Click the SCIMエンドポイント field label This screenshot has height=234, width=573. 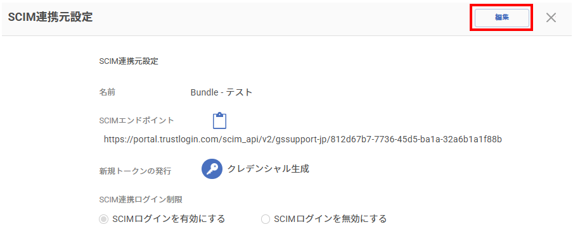(137, 121)
